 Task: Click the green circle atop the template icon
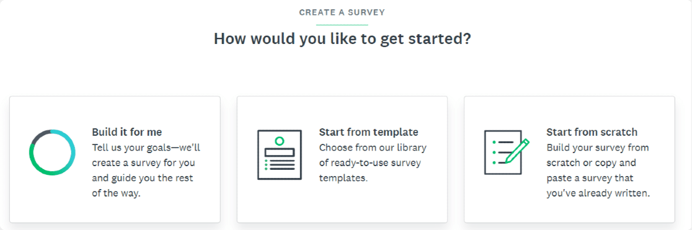click(x=279, y=141)
